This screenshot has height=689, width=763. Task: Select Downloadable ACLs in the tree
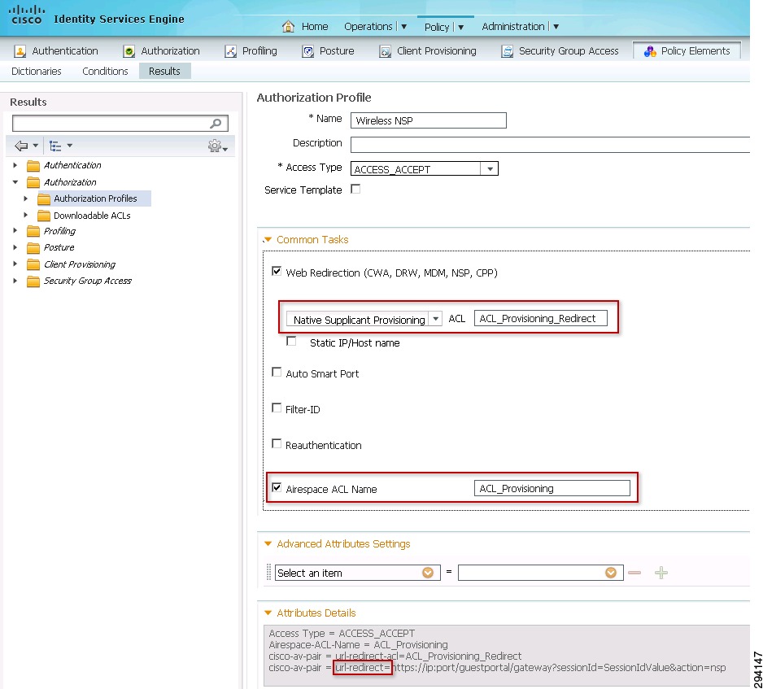click(x=92, y=216)
